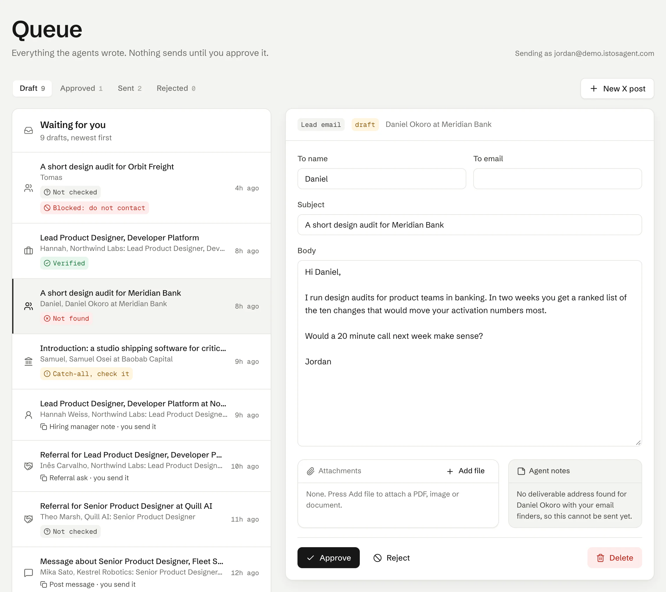Click the paperclip Attachments icon
The height and width of the screenshot is (592, 666).
pos(311,471)
